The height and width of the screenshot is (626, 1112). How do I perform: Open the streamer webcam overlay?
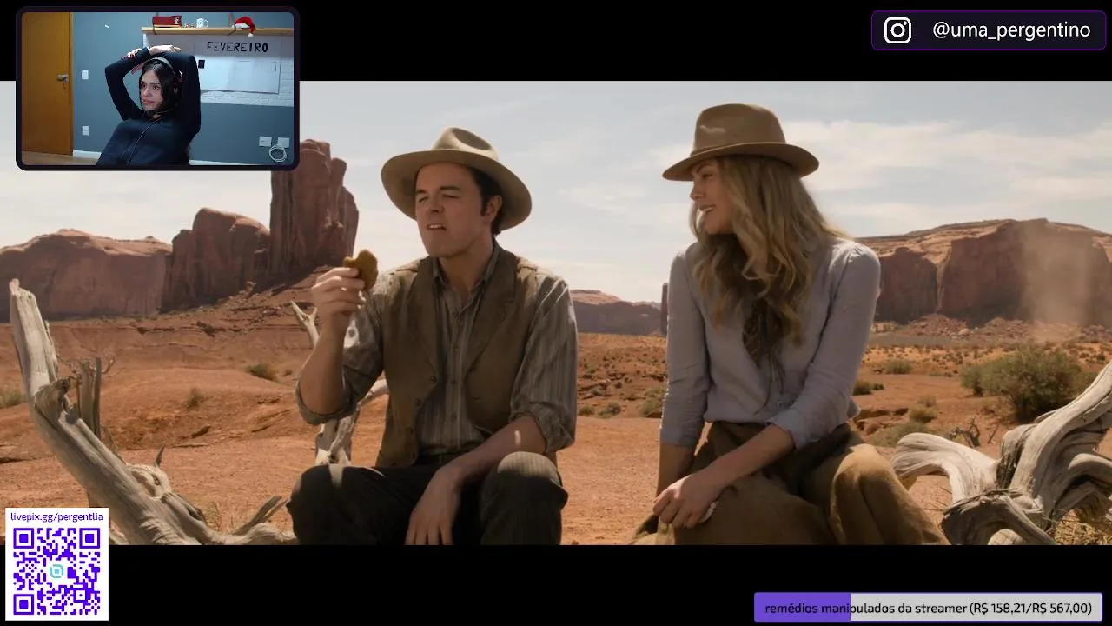point(158,89)
